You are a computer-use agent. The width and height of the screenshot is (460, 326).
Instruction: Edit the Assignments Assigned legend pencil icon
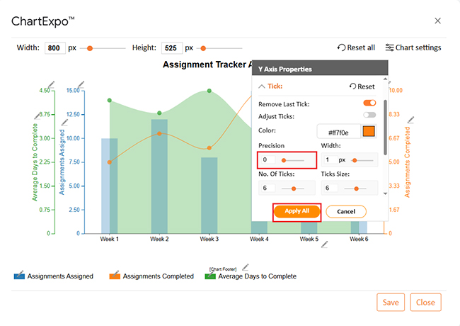click(19, 275)
